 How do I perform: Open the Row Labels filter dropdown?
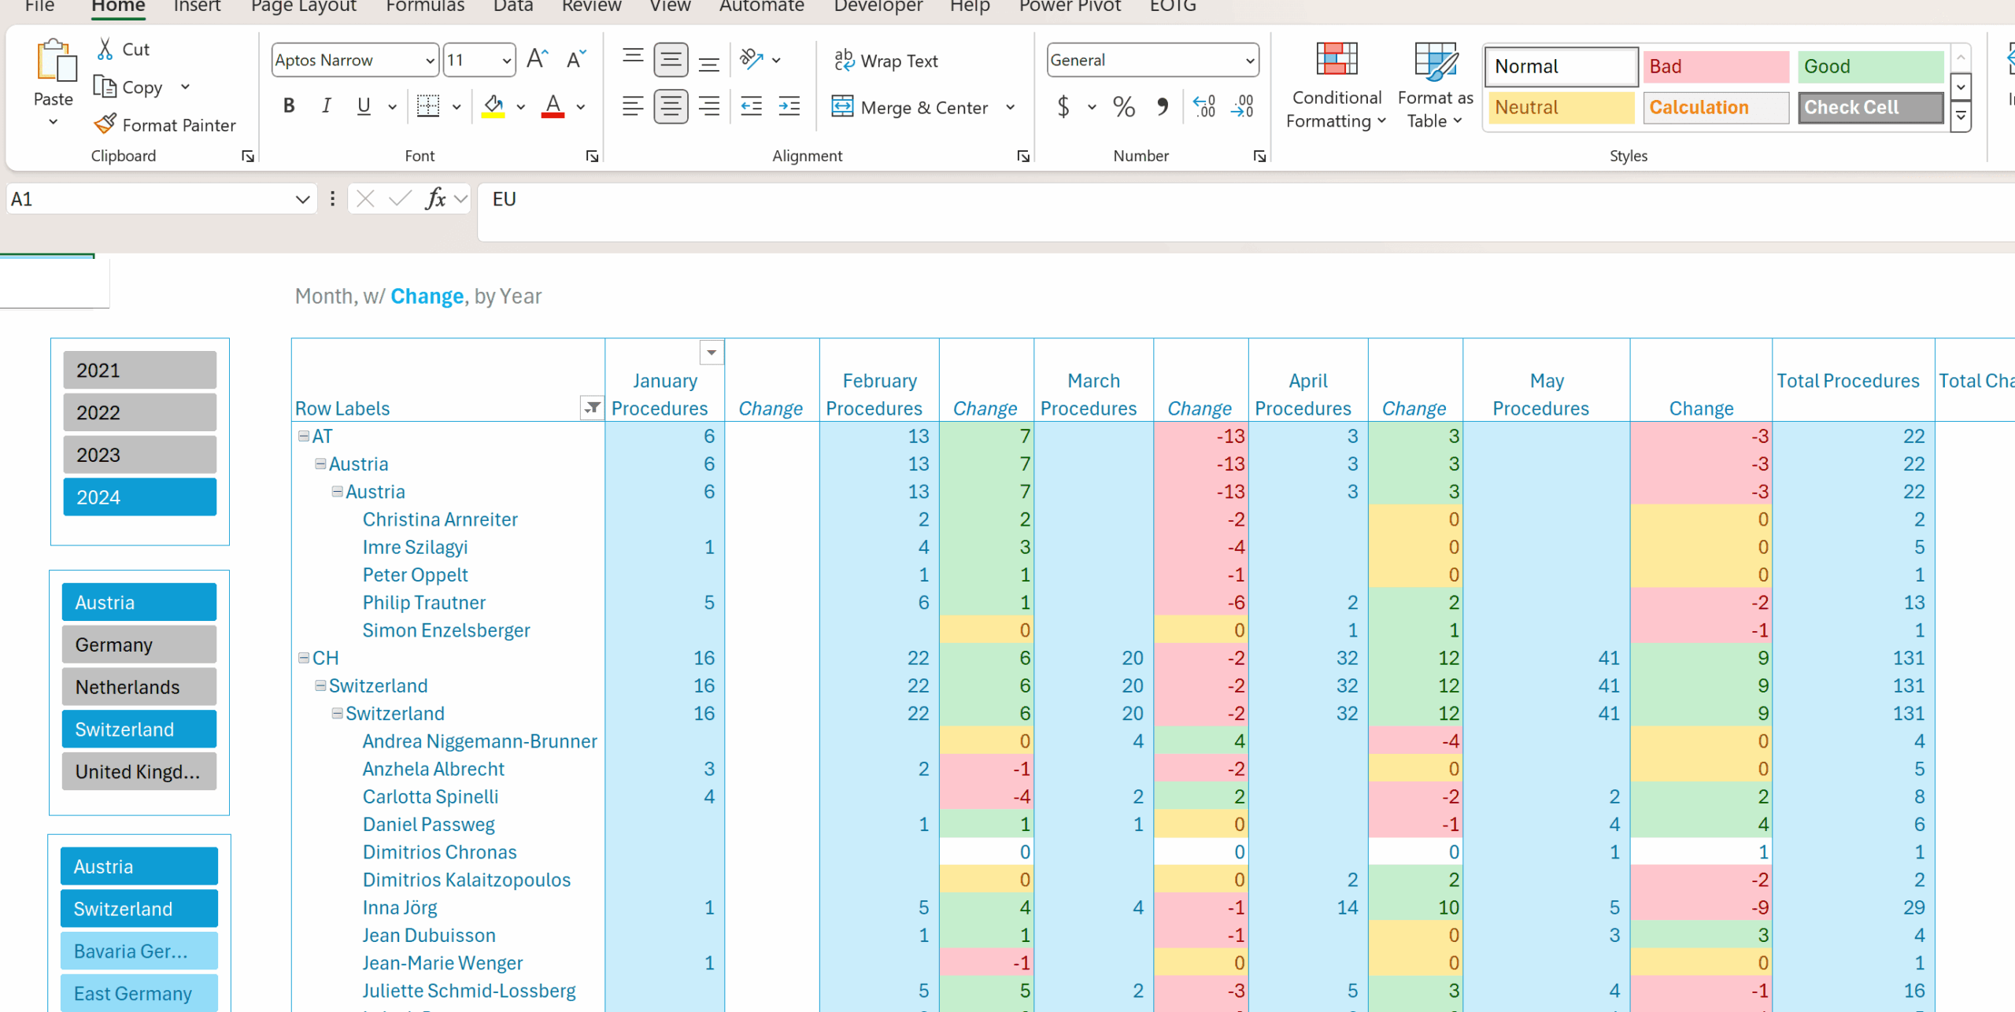(x=592, y=408)
